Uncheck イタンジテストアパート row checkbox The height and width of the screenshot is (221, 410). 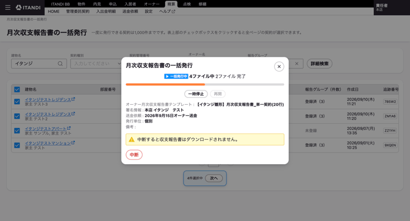17,130
